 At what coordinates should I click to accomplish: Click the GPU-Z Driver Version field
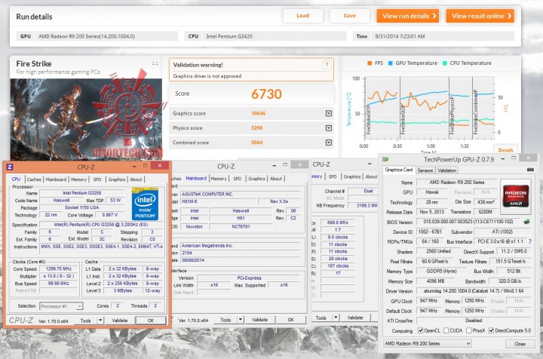474,291
